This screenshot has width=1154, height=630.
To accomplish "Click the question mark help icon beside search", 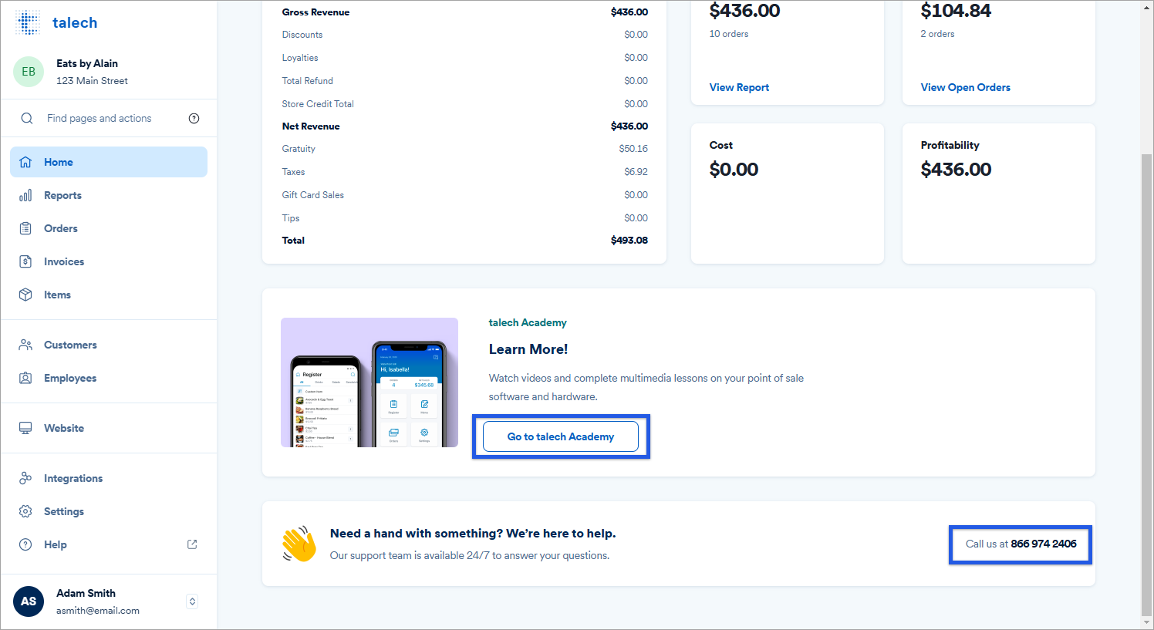I will 194,118.
